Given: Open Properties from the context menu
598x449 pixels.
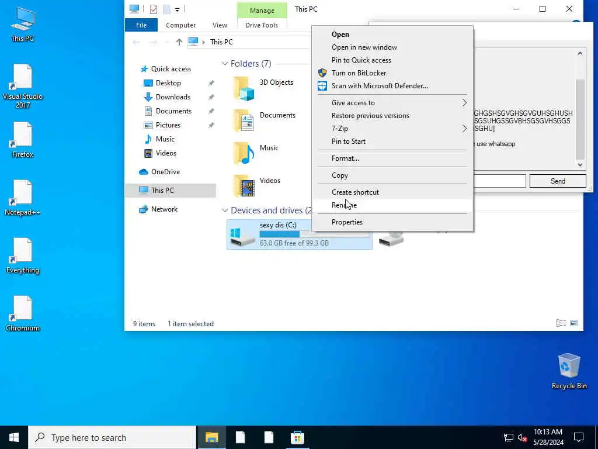Looking at the screenshot, I should point(393,222).
